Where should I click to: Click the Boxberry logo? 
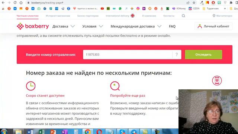tap(33, 26)
